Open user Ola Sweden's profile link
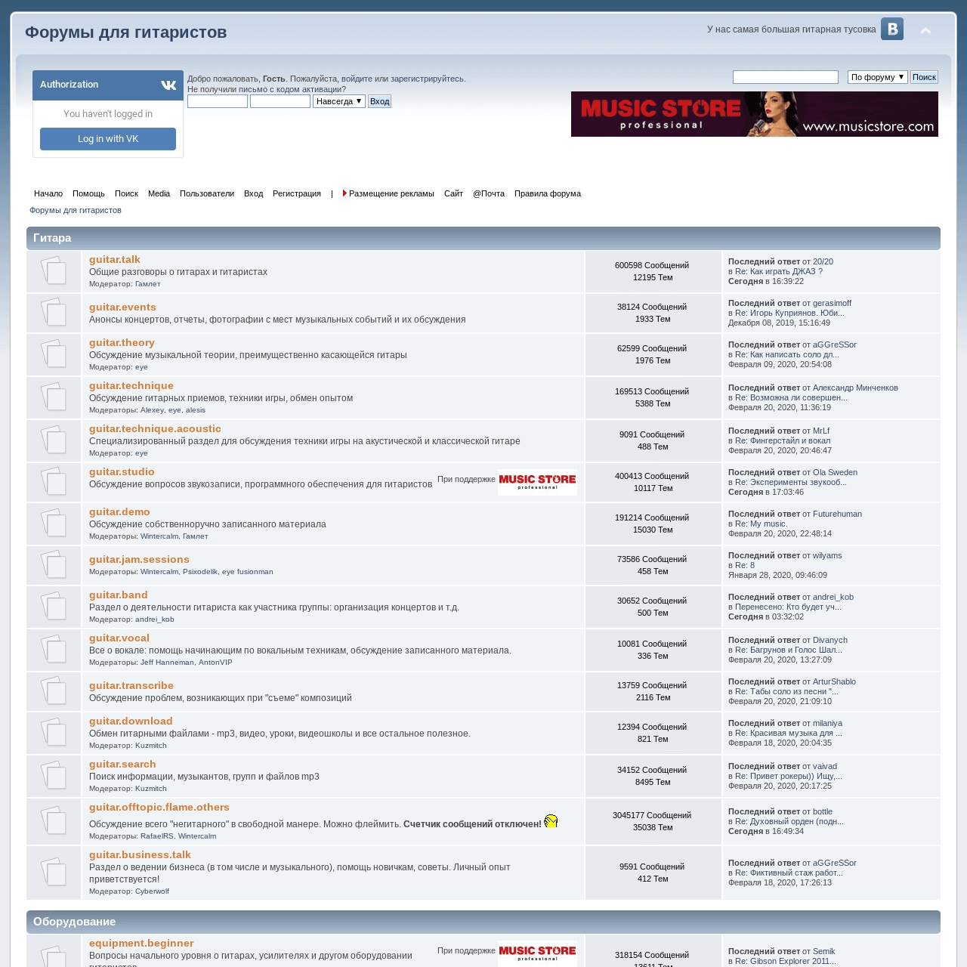The image size is (967, 967). click(835, 472)
